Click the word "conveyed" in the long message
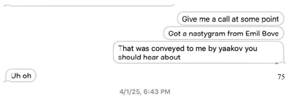Screen dimensions: 292x104 (164, 49)
